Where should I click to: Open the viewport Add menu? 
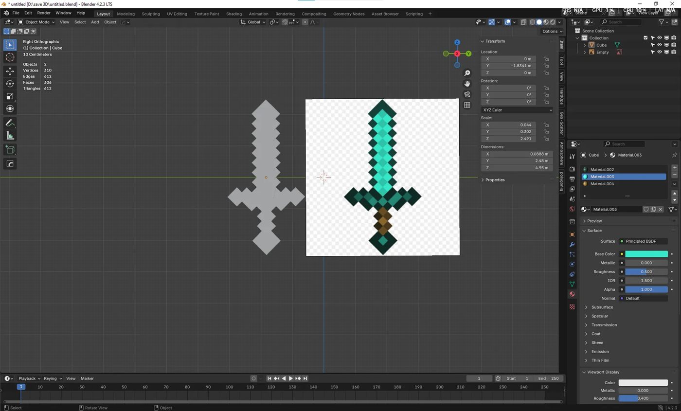(x=95, y=22)
